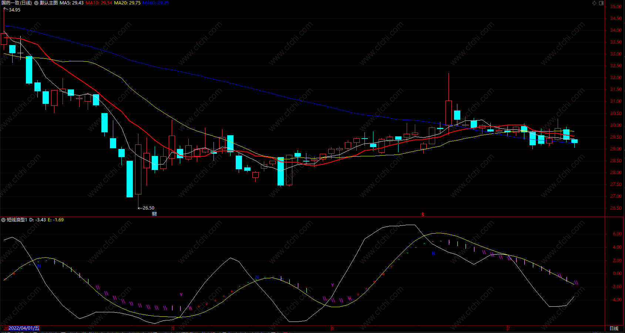Select the 国药一致(日线) stock title

click(17, 3)
